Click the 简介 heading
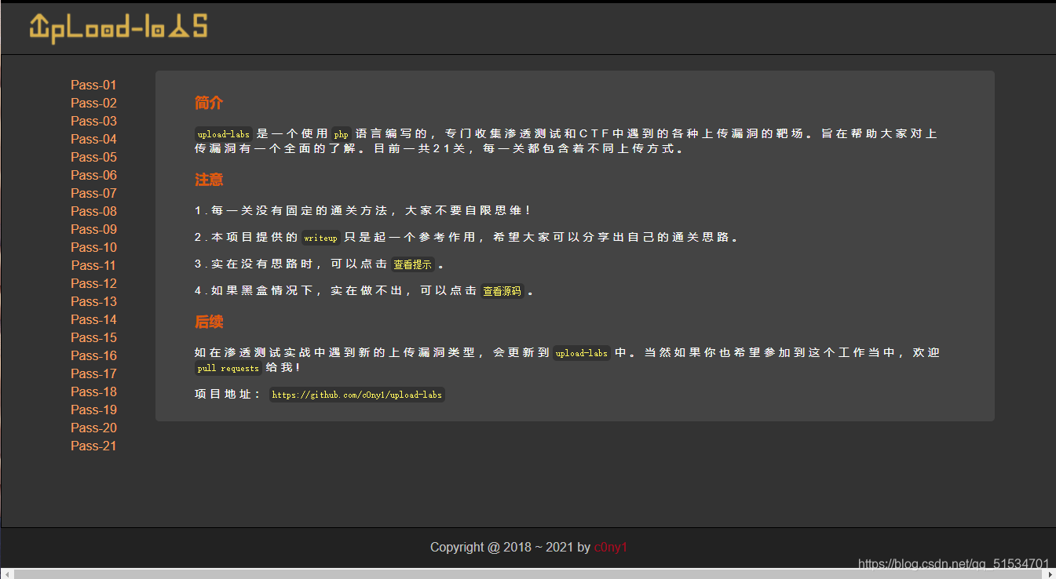 [209, 103]
